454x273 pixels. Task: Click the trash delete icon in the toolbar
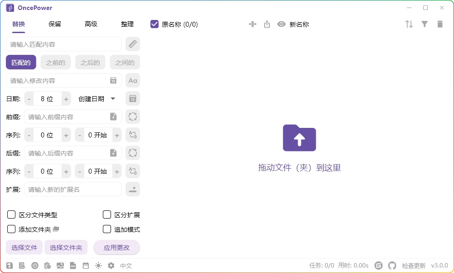(x=440, y=24)
